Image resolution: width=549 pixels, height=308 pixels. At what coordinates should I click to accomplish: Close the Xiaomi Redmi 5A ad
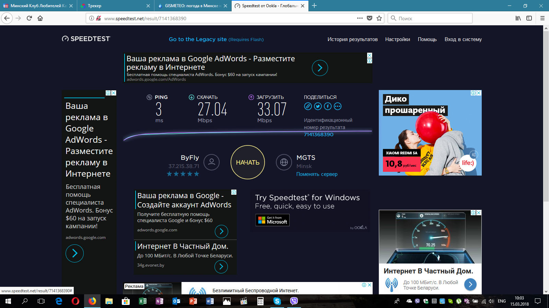coord(479,93)
